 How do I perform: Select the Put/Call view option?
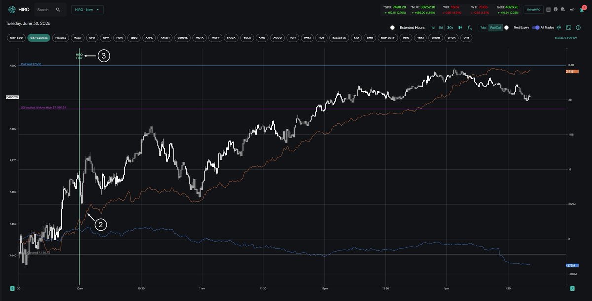(x=496, y=28)
